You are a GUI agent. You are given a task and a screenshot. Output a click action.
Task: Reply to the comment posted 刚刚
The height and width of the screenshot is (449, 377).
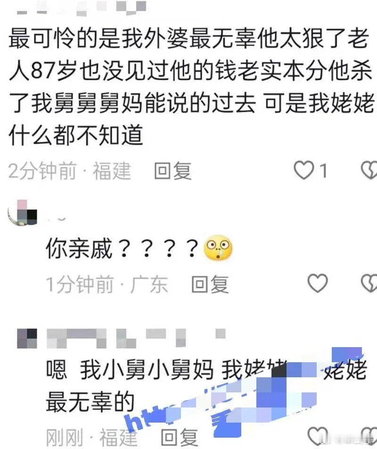point(180,437)
